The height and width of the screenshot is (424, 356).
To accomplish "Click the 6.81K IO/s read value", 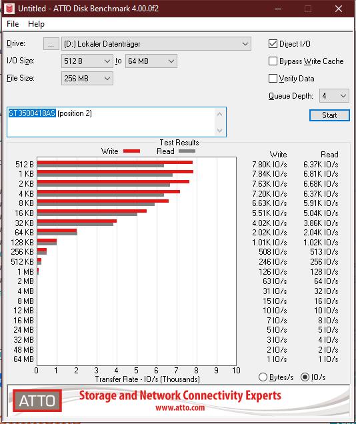I will coord(321,174).
